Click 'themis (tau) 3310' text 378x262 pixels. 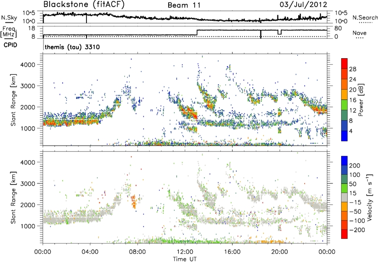coord(72,47)
